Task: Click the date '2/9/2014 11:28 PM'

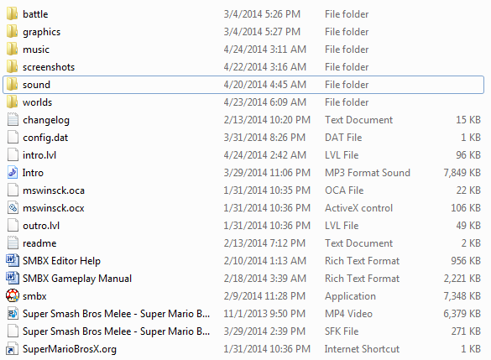Action: coord(264,296)
